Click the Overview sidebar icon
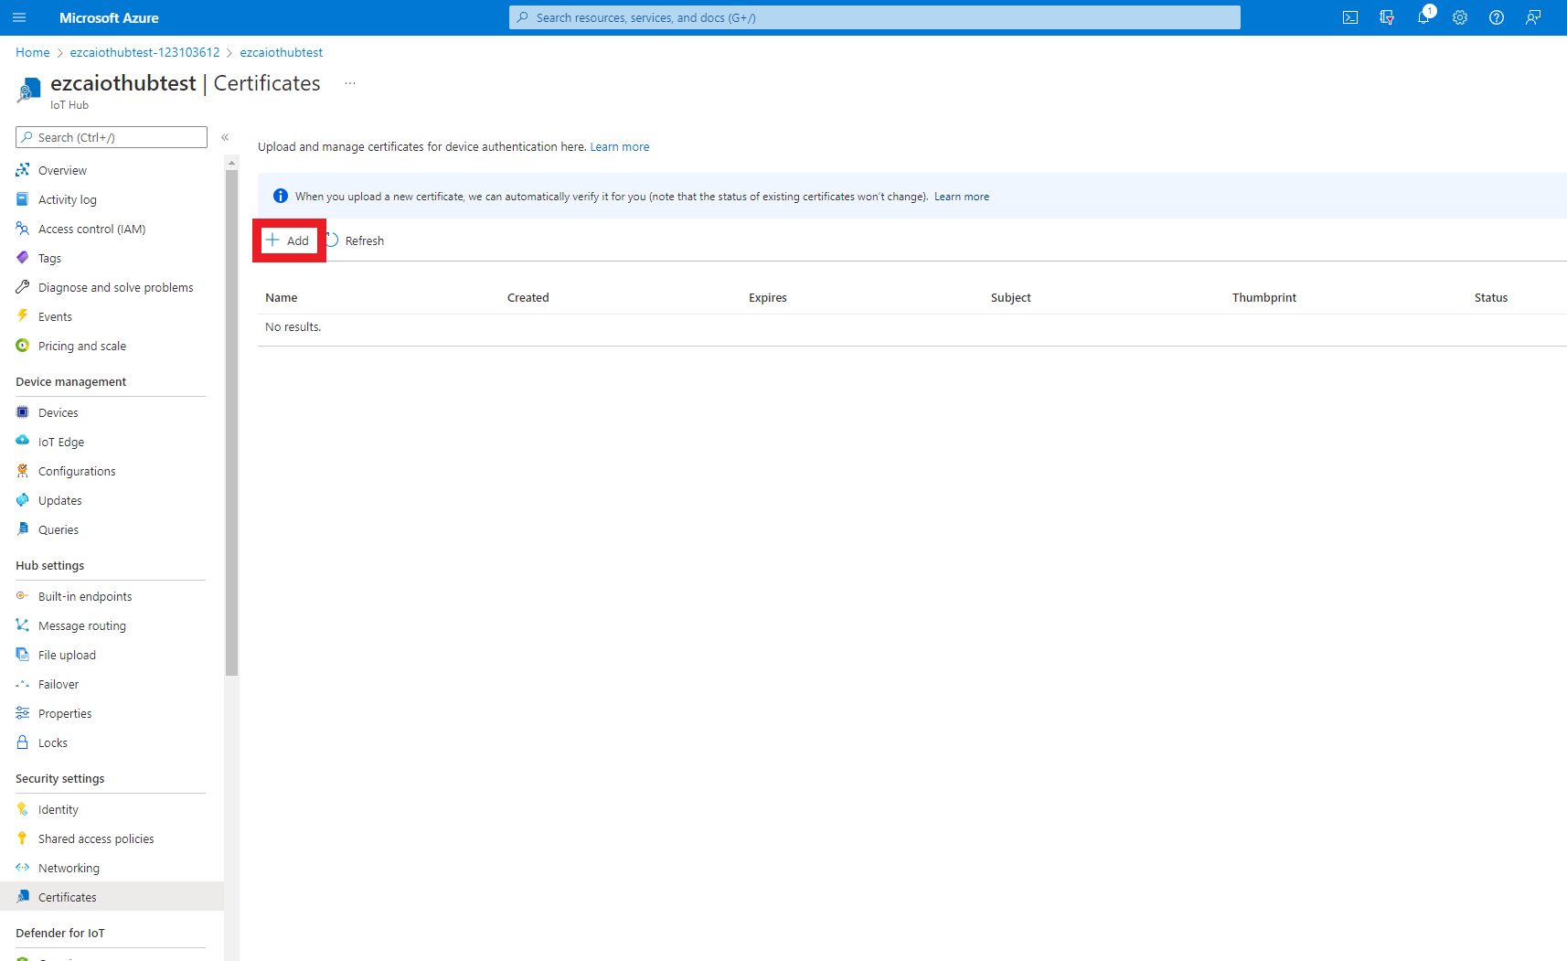Screen dimensions: 1567x961 [x=23, y=170]
